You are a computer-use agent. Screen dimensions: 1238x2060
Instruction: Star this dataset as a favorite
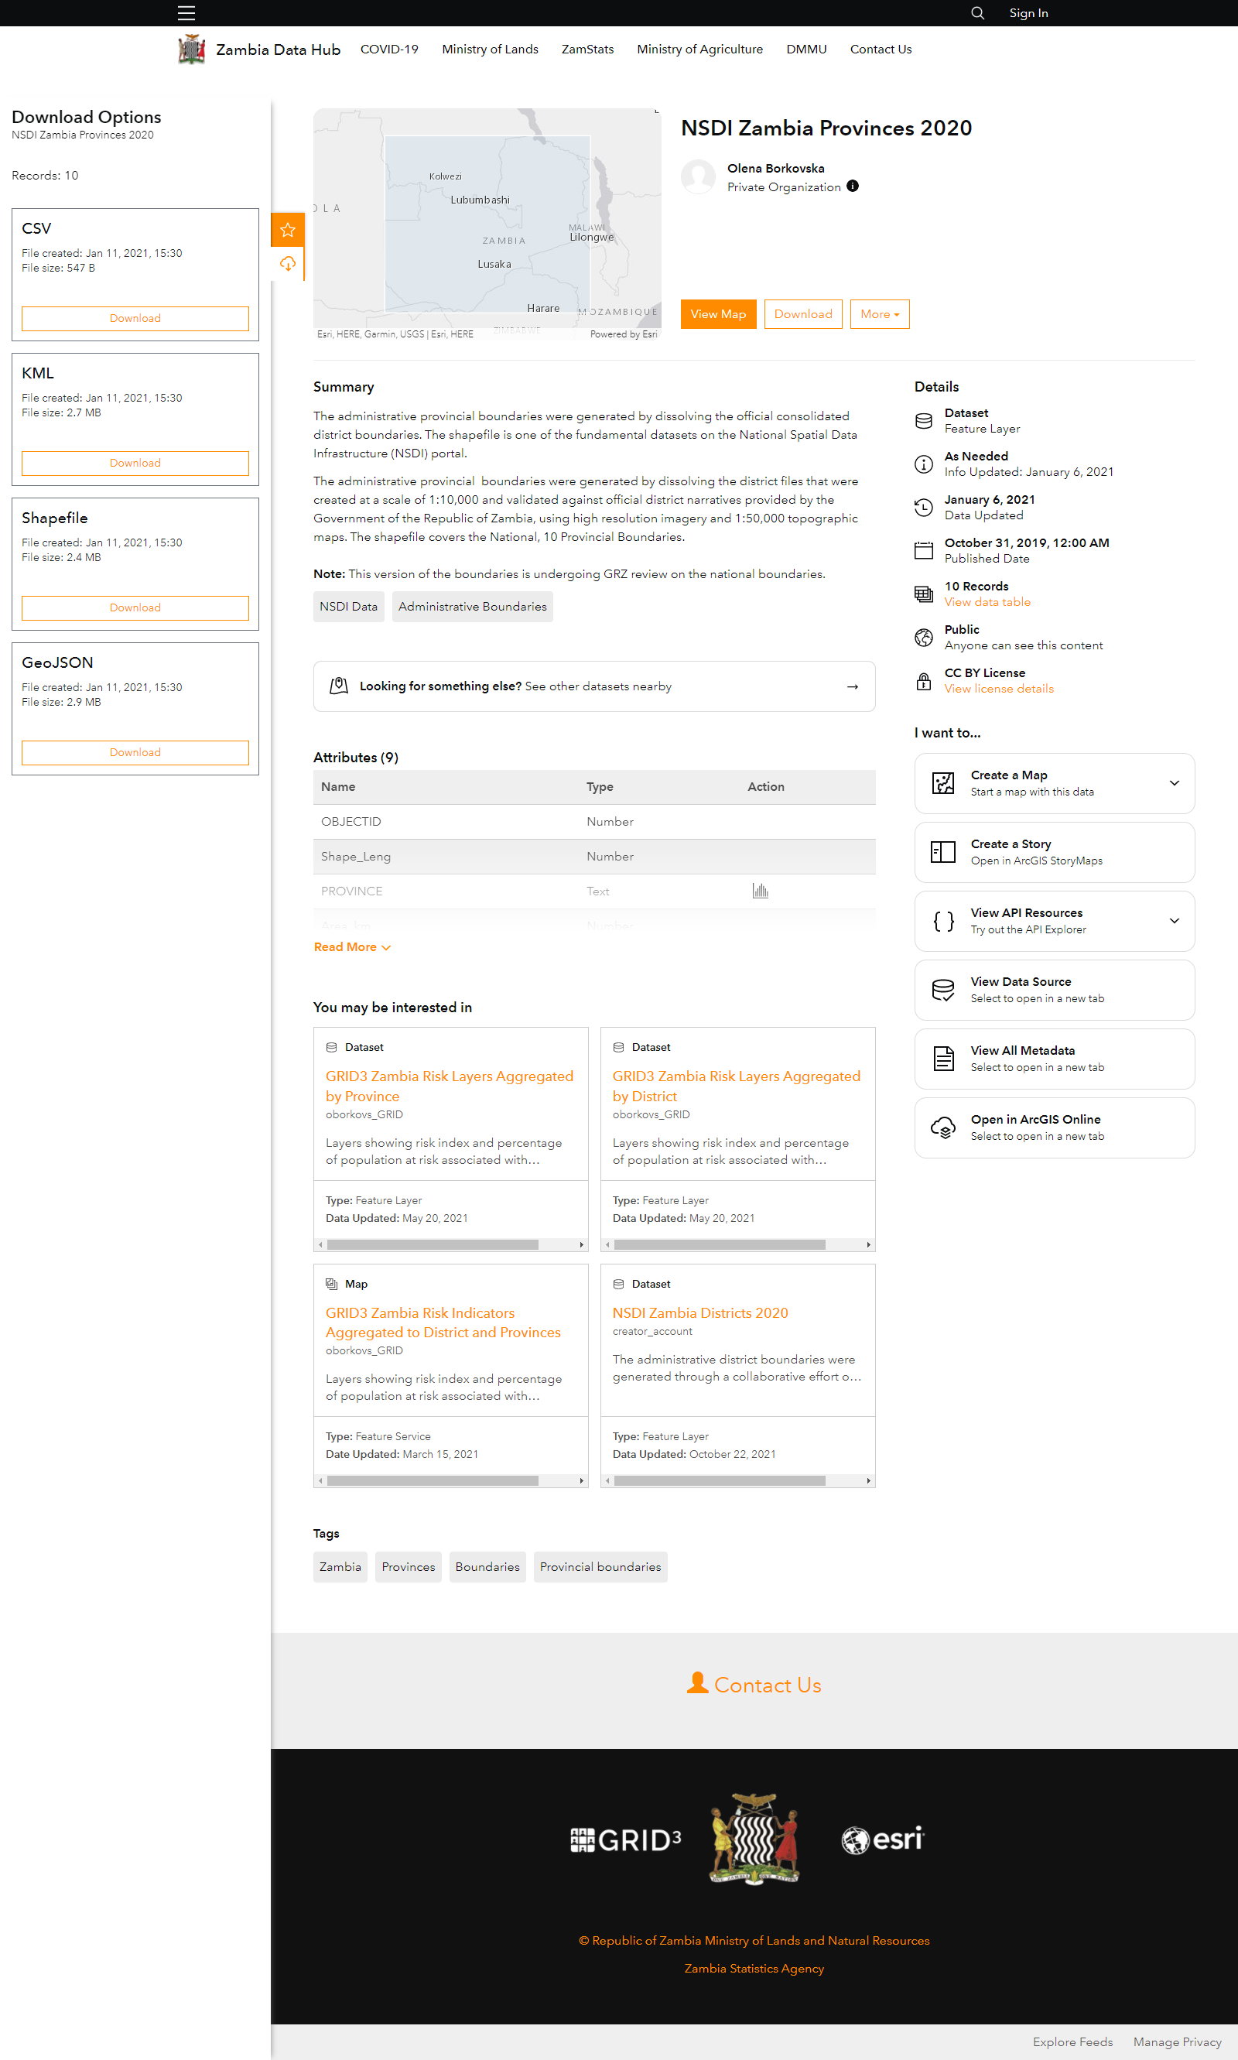click(x=287, y=229)
